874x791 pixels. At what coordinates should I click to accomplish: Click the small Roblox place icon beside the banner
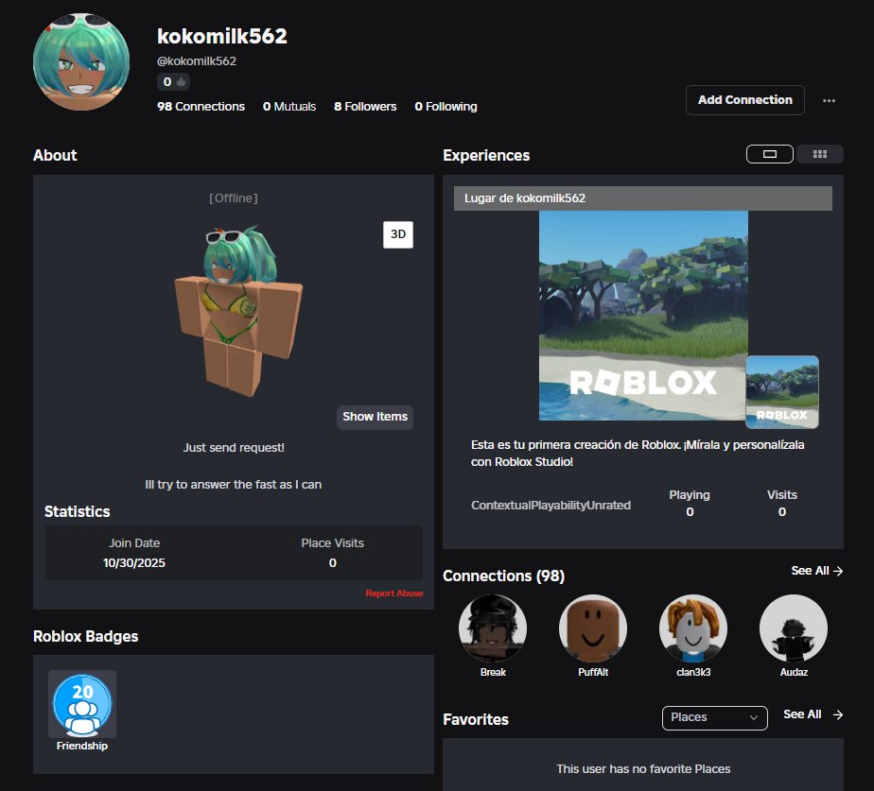782,391
